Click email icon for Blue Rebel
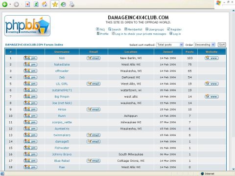This screenshot has width=235, height=176. tap(94, 160)
